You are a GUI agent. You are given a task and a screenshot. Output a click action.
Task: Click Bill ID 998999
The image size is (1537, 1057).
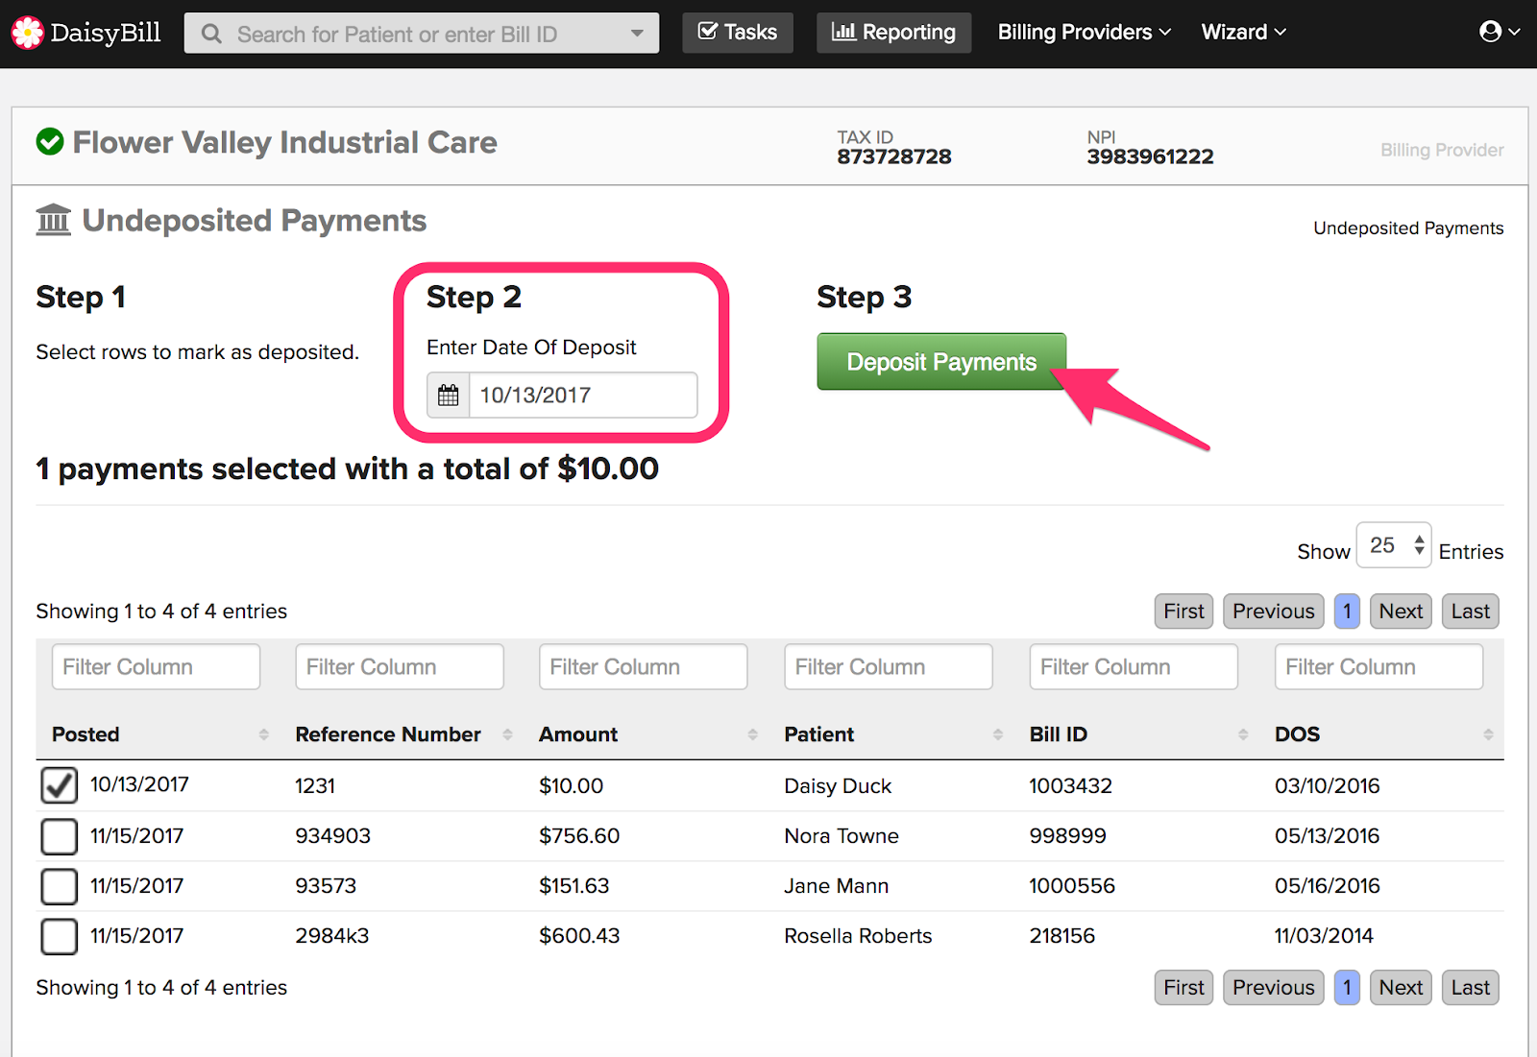point(1067,836)
